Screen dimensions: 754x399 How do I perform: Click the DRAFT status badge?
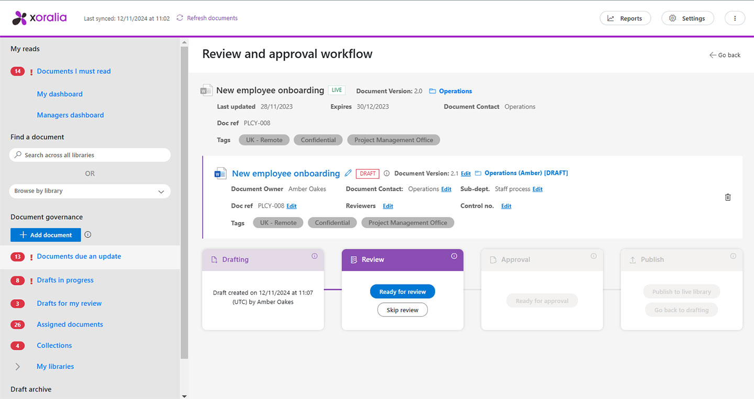click(368, 174)
